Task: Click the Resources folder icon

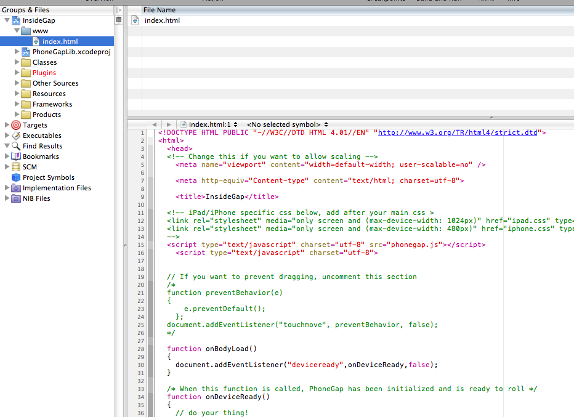Action: click(x=26, y=94)
